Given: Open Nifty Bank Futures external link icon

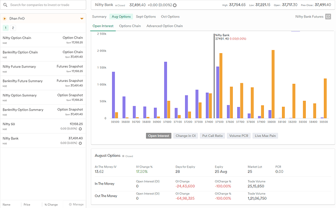Looking at the screenshot, I should pos(328,17).
